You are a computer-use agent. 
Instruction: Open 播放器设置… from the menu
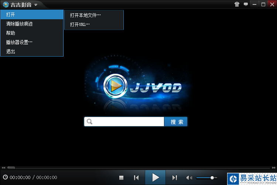pyautogui.click(x=32, y=42)
